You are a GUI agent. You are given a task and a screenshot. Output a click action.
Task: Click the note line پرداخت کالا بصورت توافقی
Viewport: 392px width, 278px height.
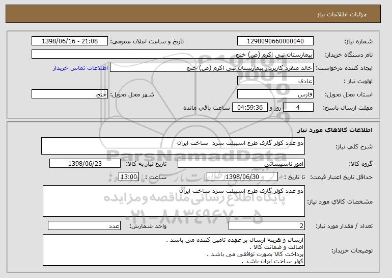click(x=256, y=254)
